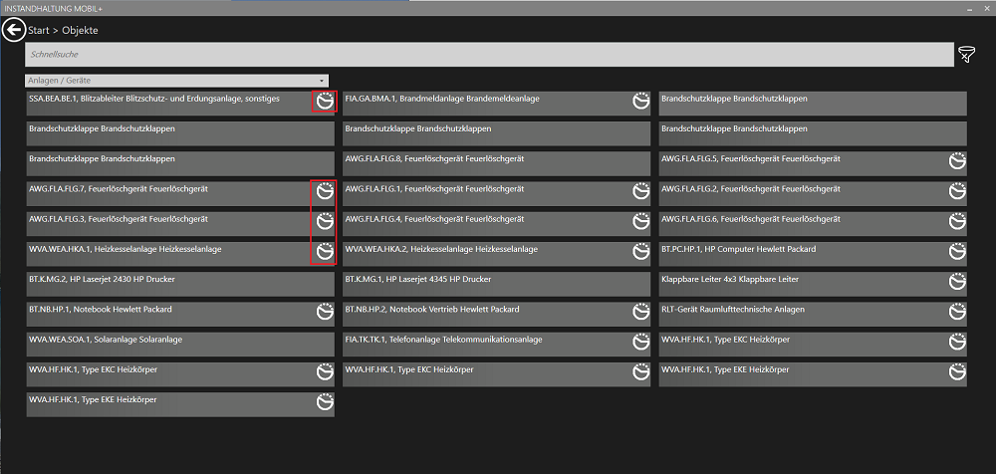Open the Klappbare Leiter 4x3 object
Screen dimensions: 996x474
click(x=797, y=283)
